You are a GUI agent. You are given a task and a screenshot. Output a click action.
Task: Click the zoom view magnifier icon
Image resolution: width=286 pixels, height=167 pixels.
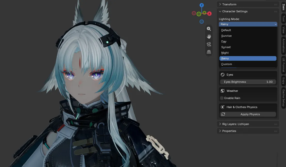[x=209, y=29]
